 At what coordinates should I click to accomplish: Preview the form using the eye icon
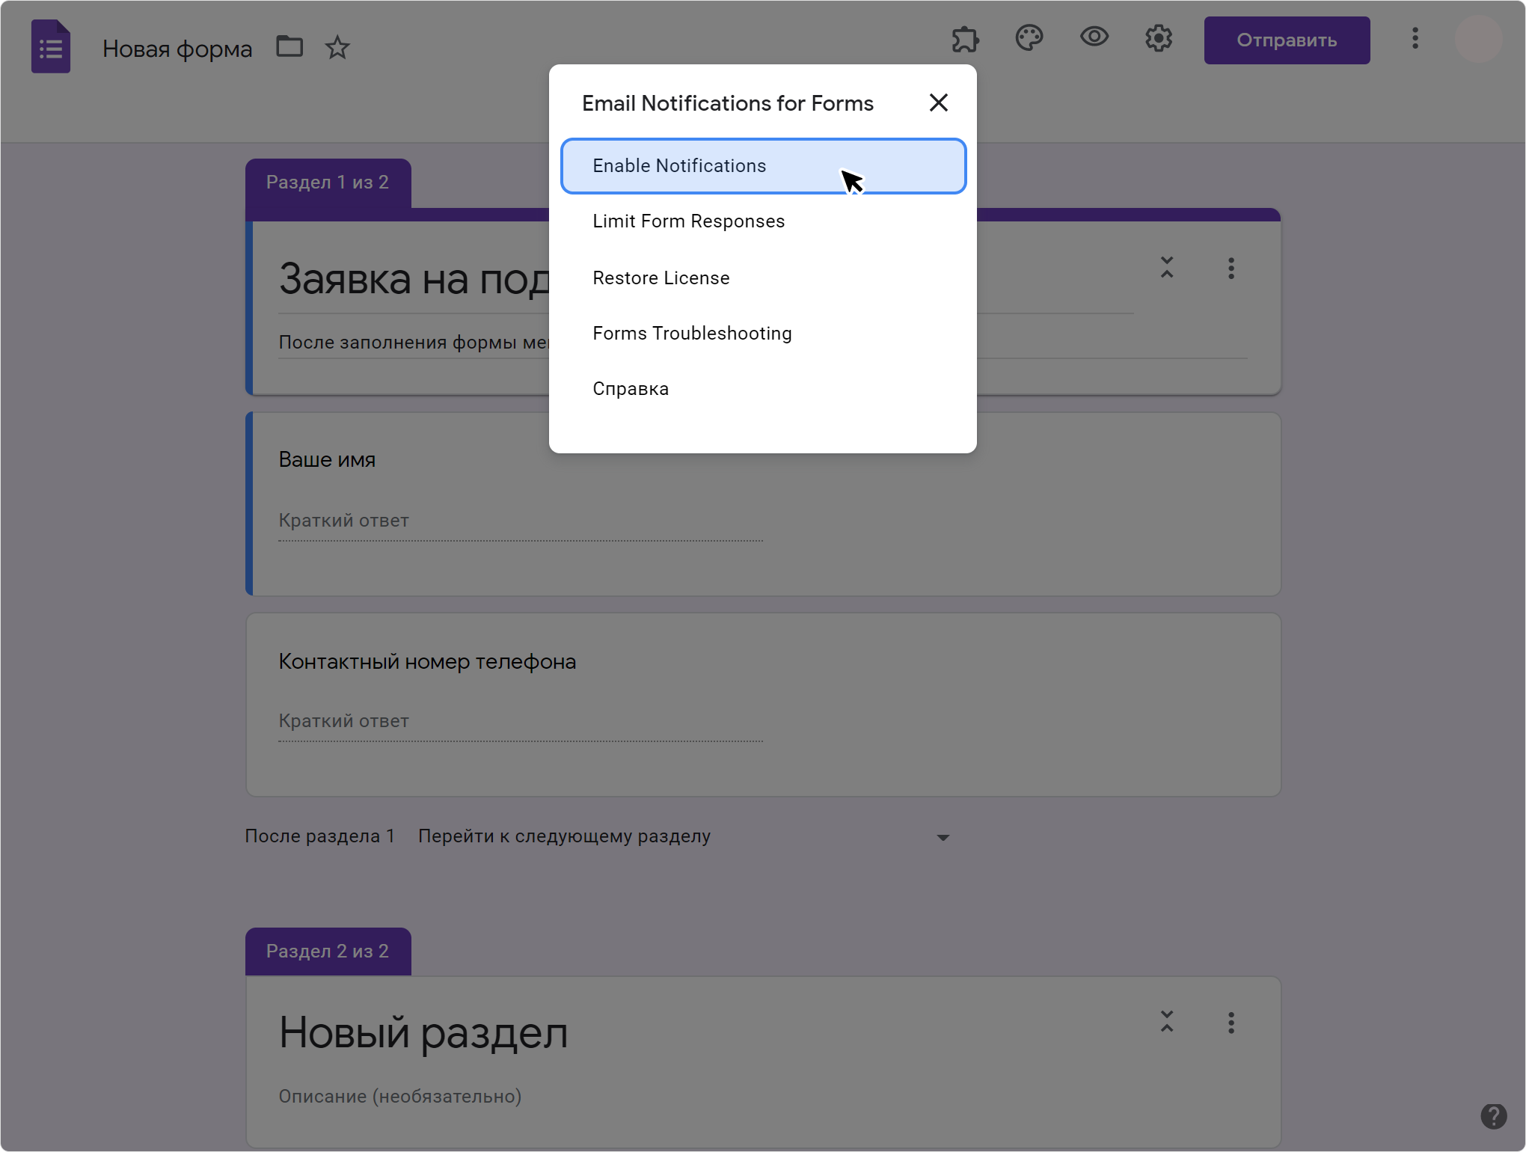[x=1094, y=37]
